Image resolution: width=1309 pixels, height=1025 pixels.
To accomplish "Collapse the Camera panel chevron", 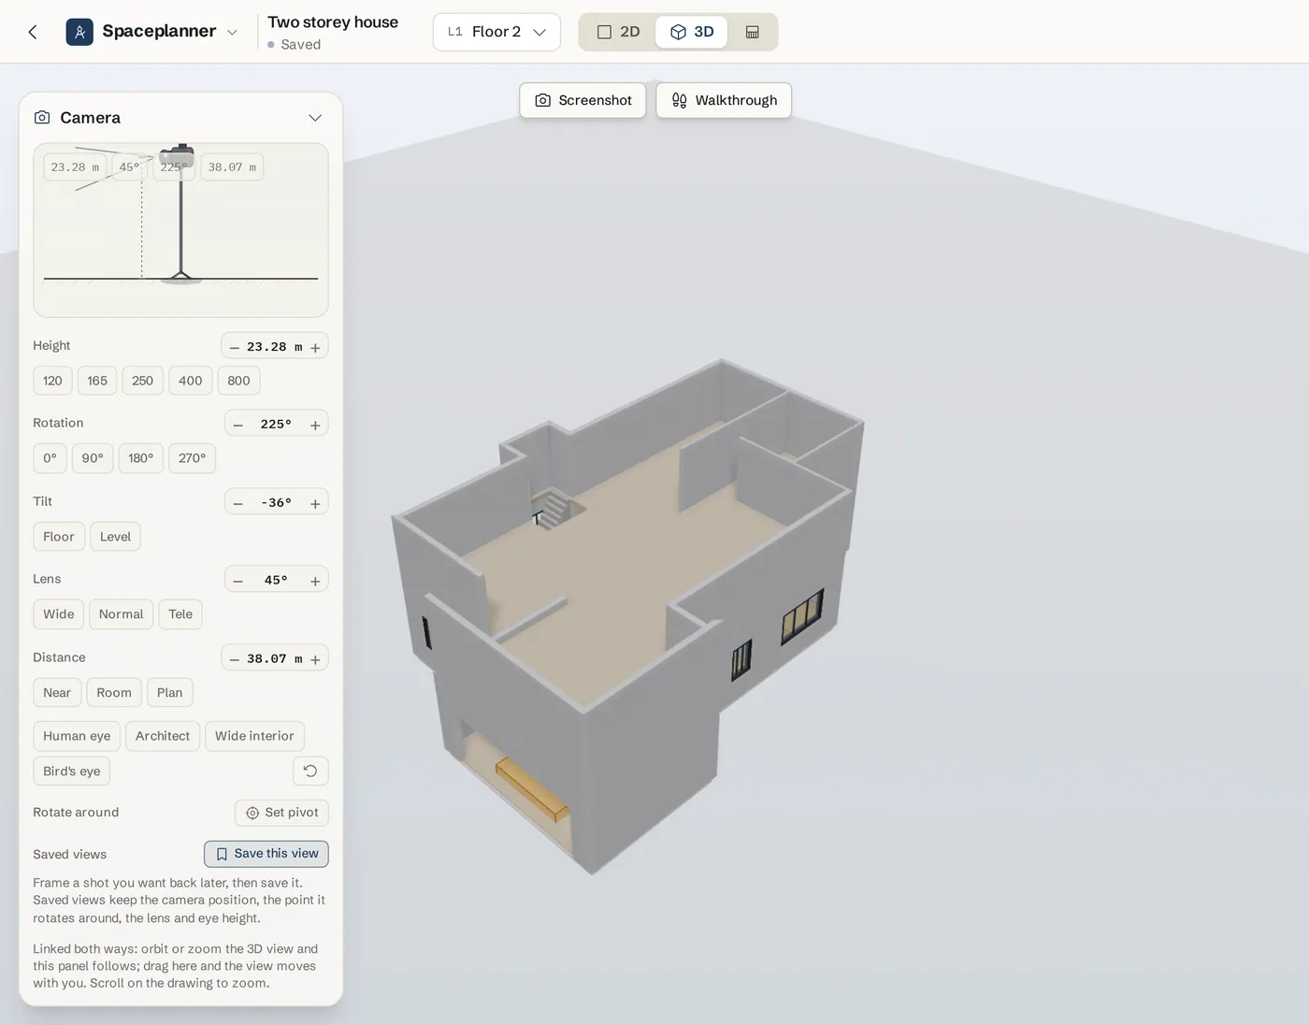I will 315,118.
